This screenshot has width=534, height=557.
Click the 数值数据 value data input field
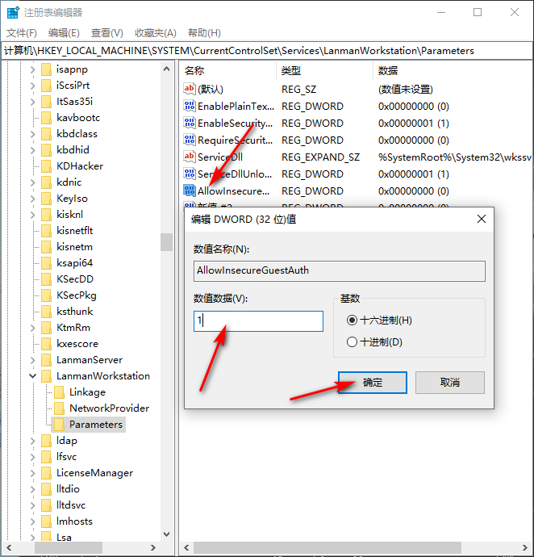(258, 321)
